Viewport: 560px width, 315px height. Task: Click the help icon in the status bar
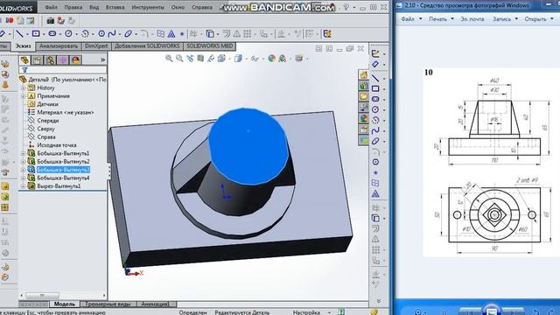341,312
